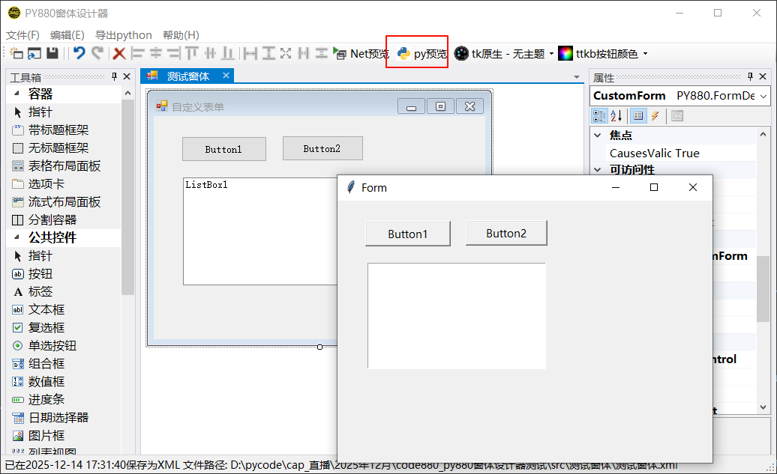The height and width of the screenshot is (474, 777).
Task: Delete selected control with the red X icon
Action: [118, 53]
